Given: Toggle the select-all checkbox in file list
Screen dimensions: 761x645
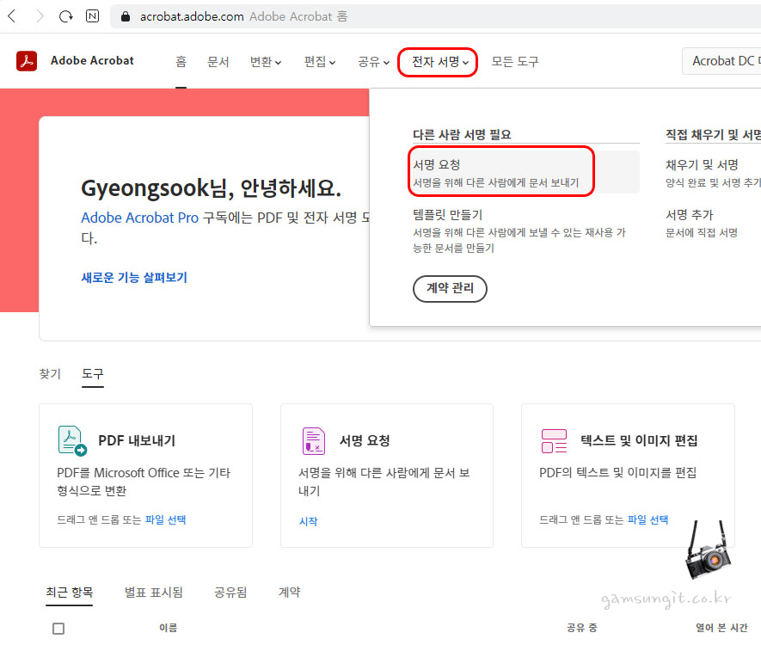Looking at the screenshot, I should point(58,629).
